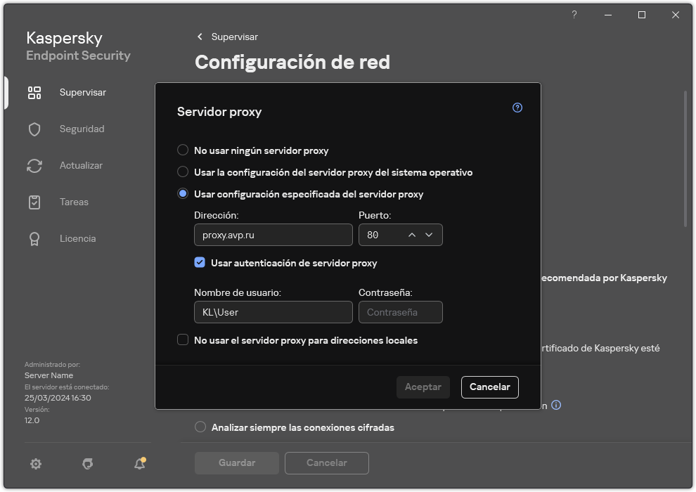Enable 'No usar el servidor proxy para direcciones locales'

click(x=183, y=340)
